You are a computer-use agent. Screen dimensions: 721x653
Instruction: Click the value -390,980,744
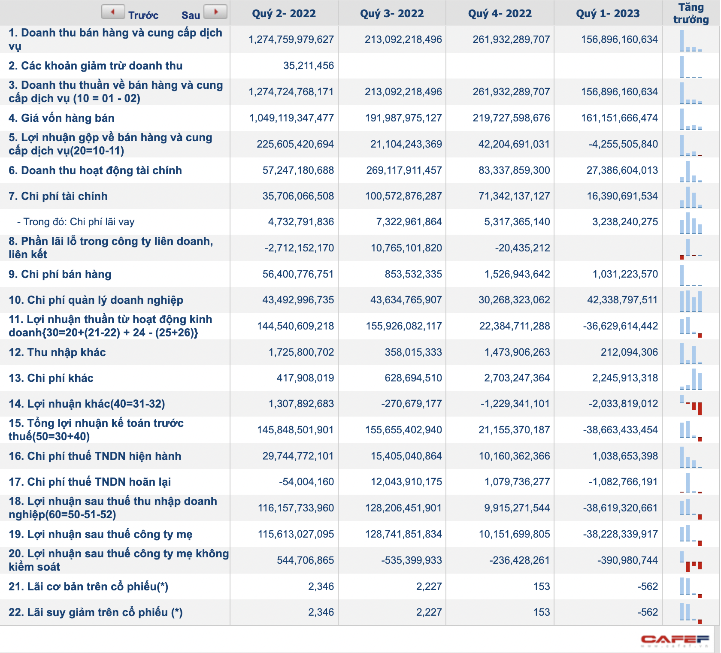point(627,560)
